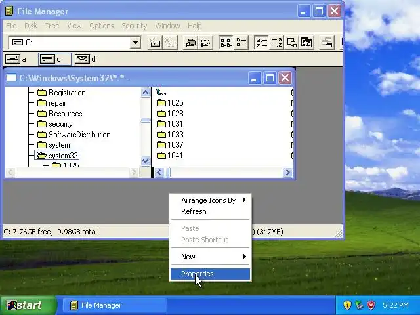Click the Connect Network Drive toolbar icon
This screenshot has height=315, width=420.
[155, 43]
